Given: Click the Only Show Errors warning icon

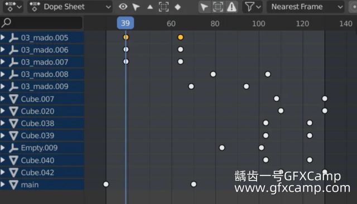Looking at the screenshot, I should 231,7.
